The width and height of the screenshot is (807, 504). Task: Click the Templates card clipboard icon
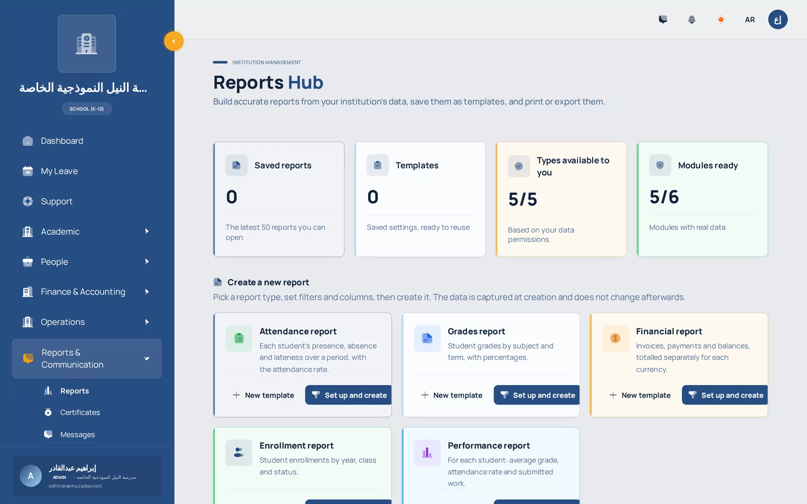tap(377, 165)
